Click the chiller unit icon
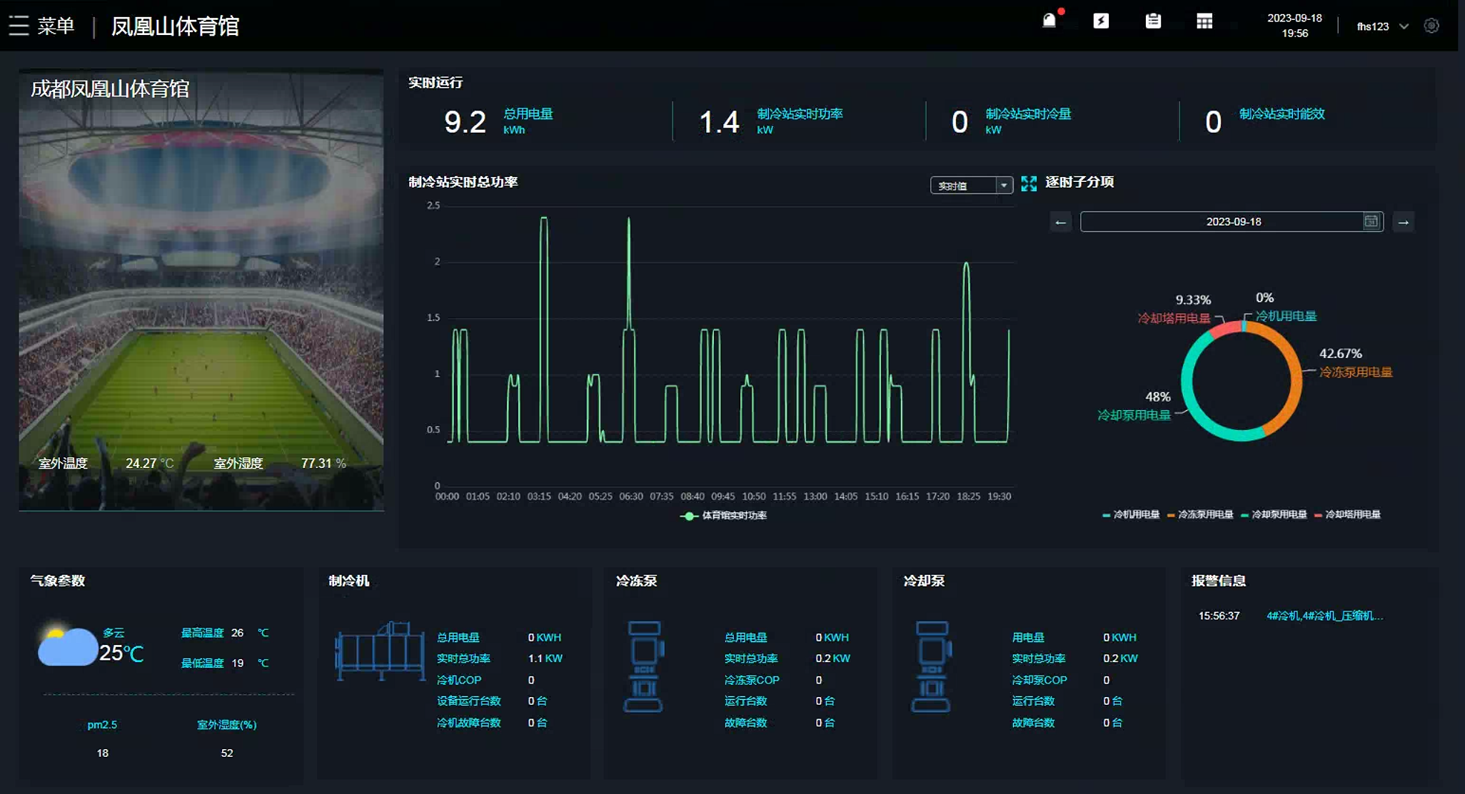The width and height of the screenshot is (1465, 794). point(379,651)
